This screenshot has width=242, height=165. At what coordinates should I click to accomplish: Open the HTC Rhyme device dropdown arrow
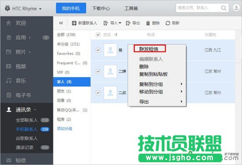[40, 9]
